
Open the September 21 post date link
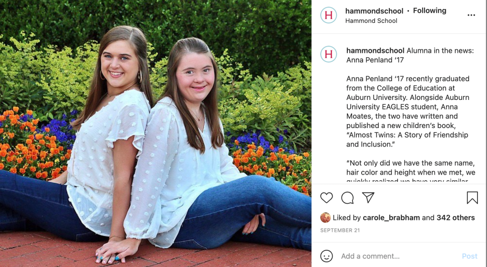pyautogui.click(x=340, y=230)
